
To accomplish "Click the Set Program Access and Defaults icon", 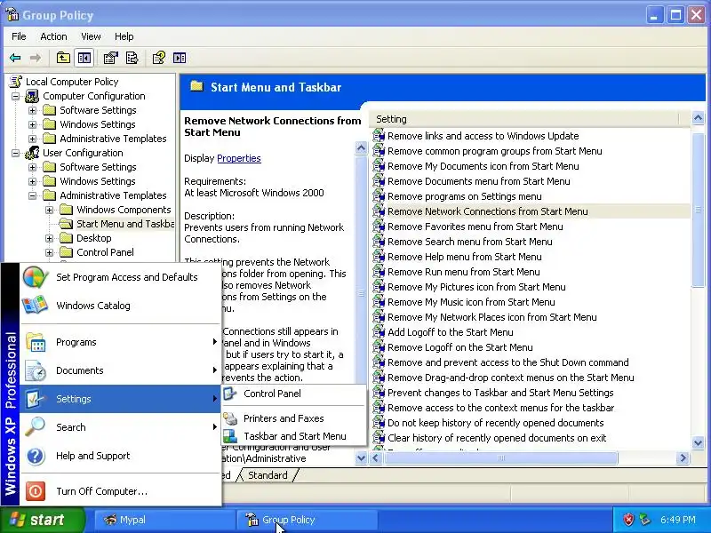I will (36, 277).
